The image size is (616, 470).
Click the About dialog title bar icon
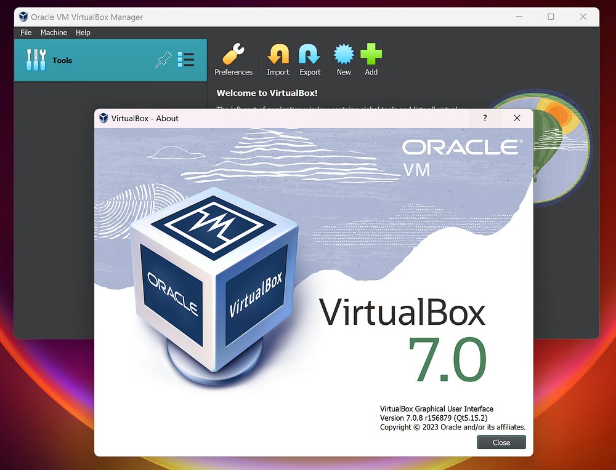pyautogui.click(x=103, y=118)
